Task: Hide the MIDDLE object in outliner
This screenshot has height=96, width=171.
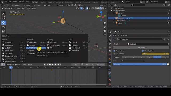Action: click(169, 18)
